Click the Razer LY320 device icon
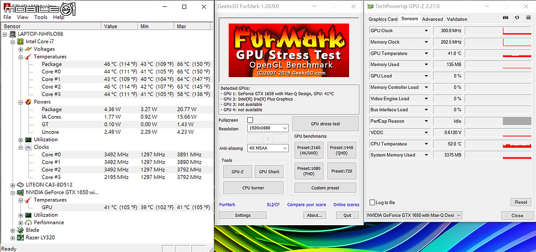This screenshot has height=252, width=536. (20, 237)
